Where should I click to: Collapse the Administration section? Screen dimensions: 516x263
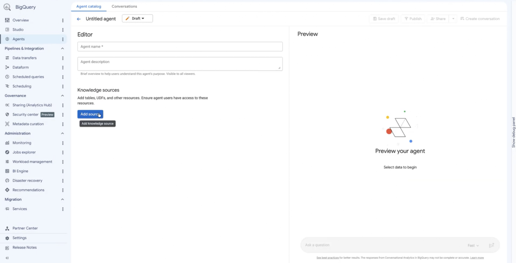pyautogui.click(x=62, y=133)
